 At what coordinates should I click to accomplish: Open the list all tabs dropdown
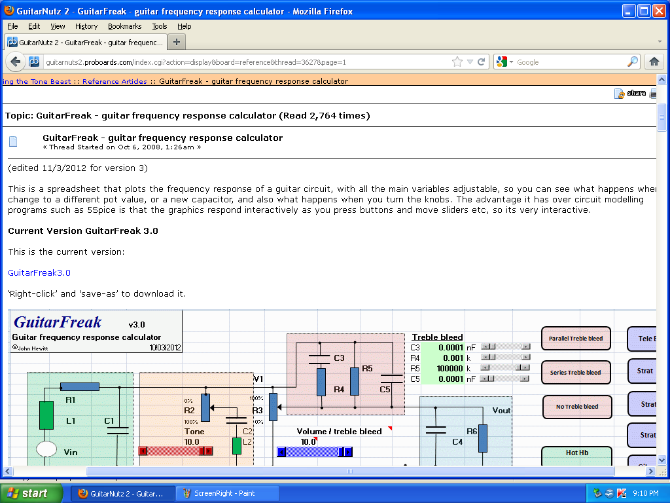pyautogui.click(x=660, y=42)
